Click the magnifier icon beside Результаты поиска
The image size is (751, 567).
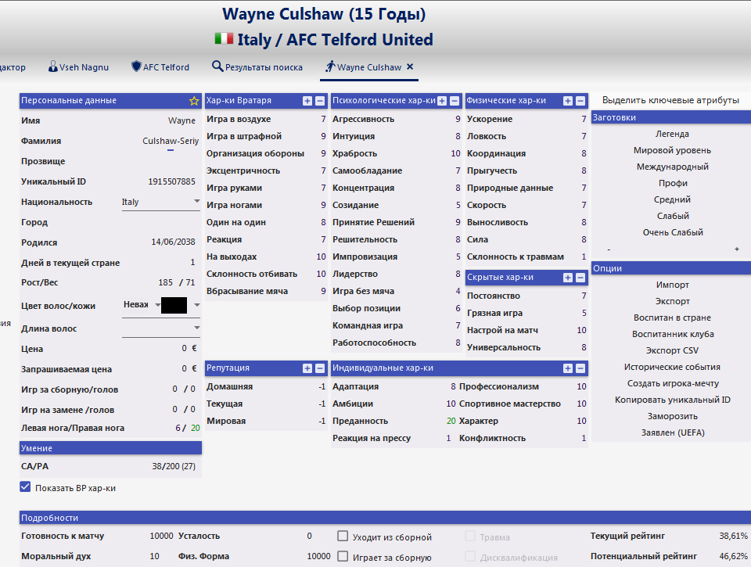coord(217,66)
